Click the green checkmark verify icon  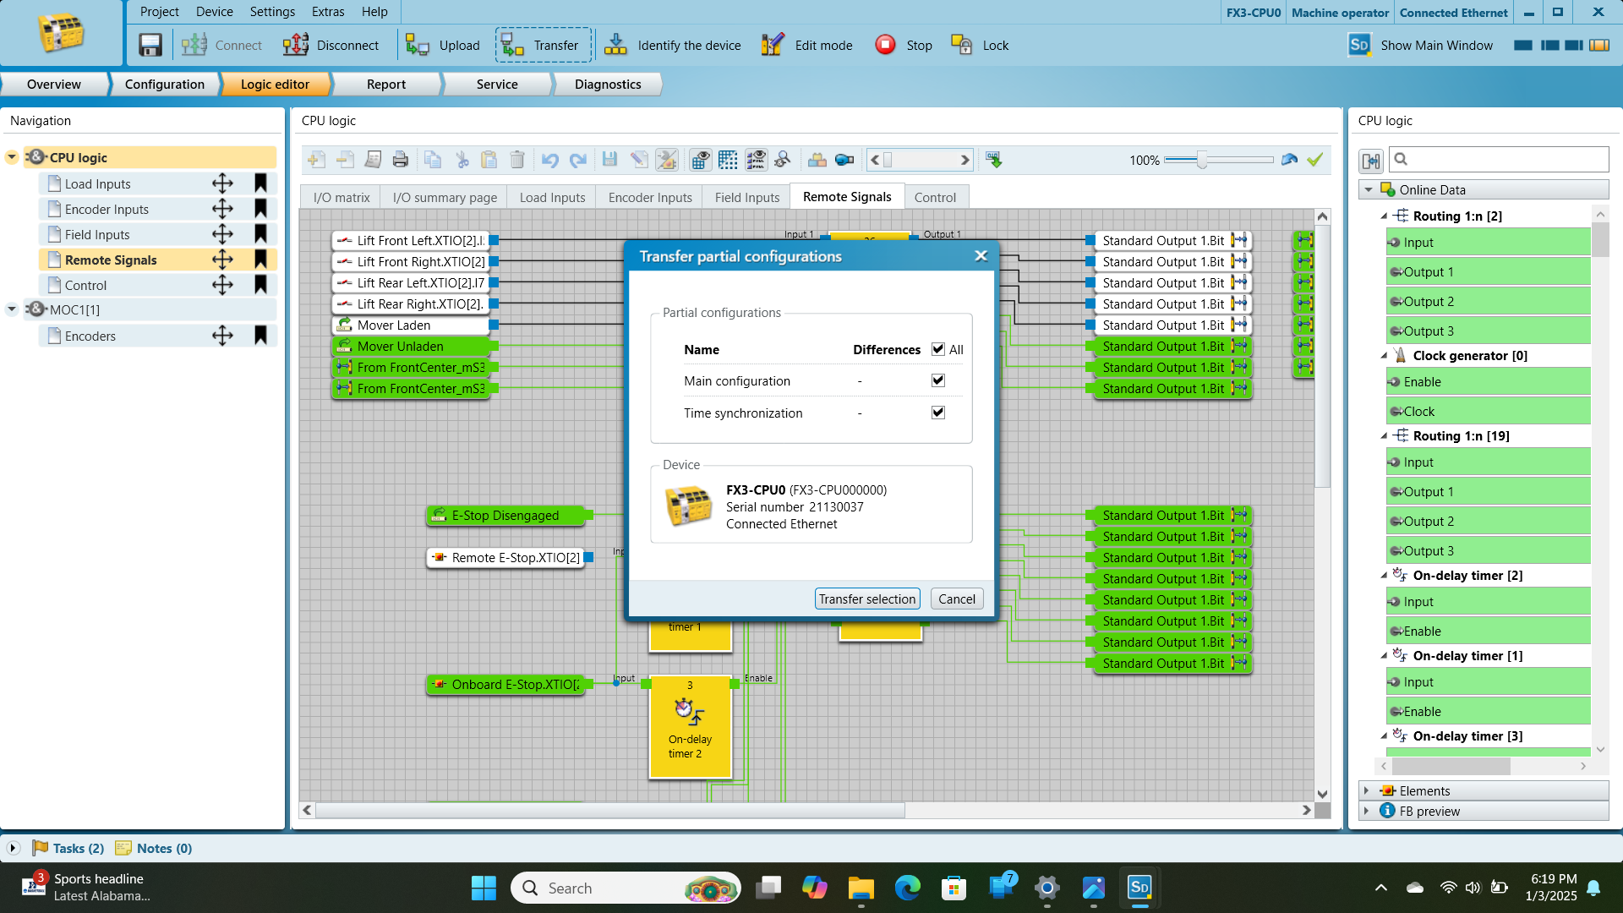click(x=1315, y=160)
